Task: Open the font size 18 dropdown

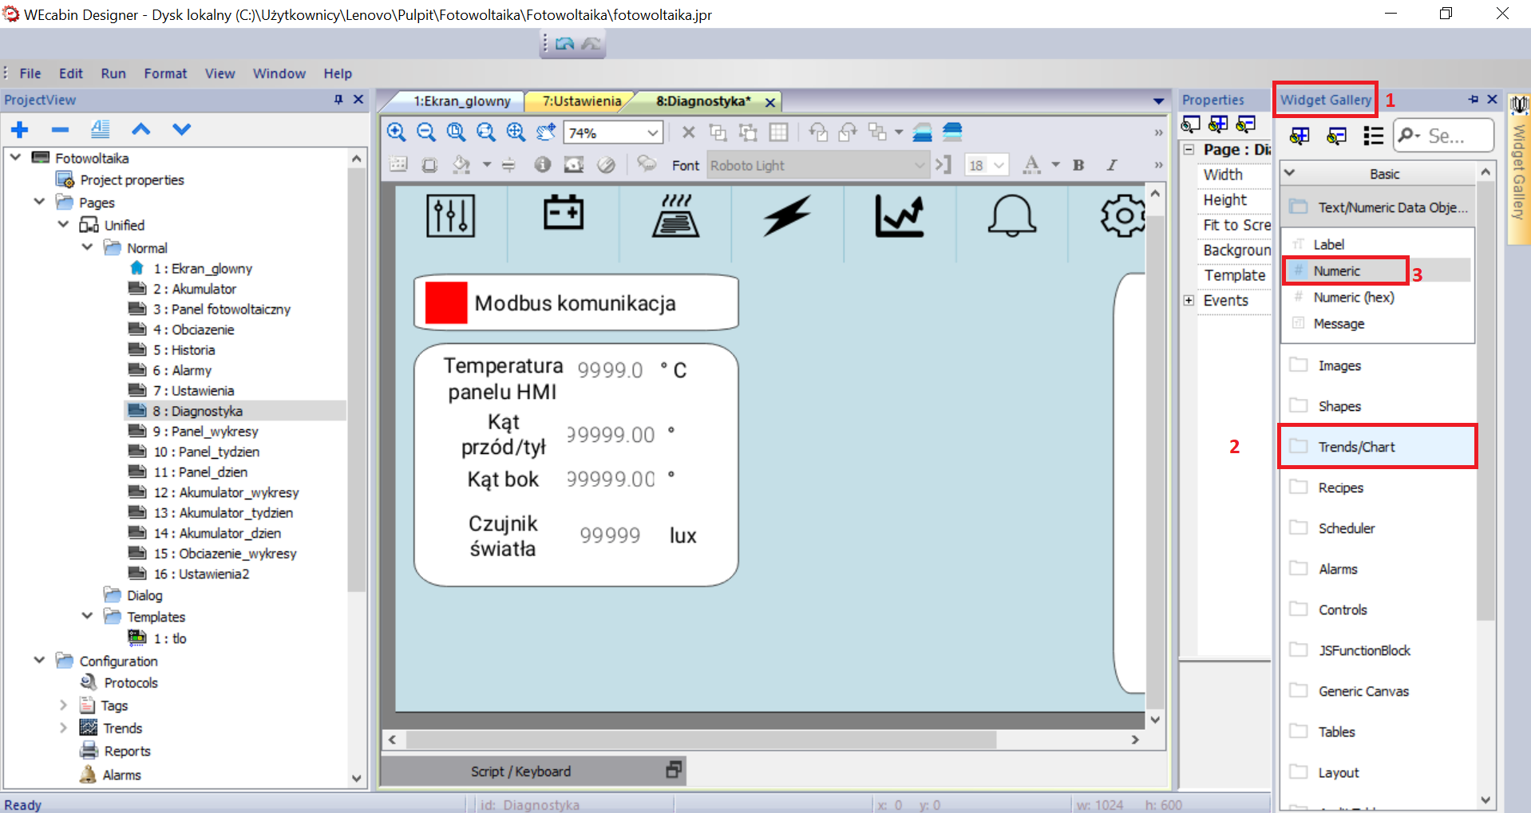Action: (999, 165)
